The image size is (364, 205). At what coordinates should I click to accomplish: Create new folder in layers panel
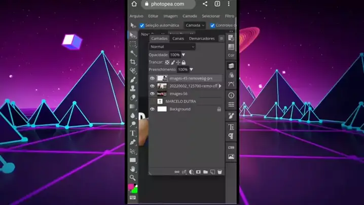pos(205,172)
